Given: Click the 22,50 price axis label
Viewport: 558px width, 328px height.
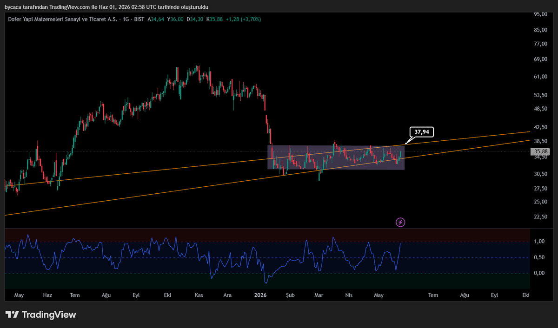Looking at the screenshot, I should coord(540,216).
